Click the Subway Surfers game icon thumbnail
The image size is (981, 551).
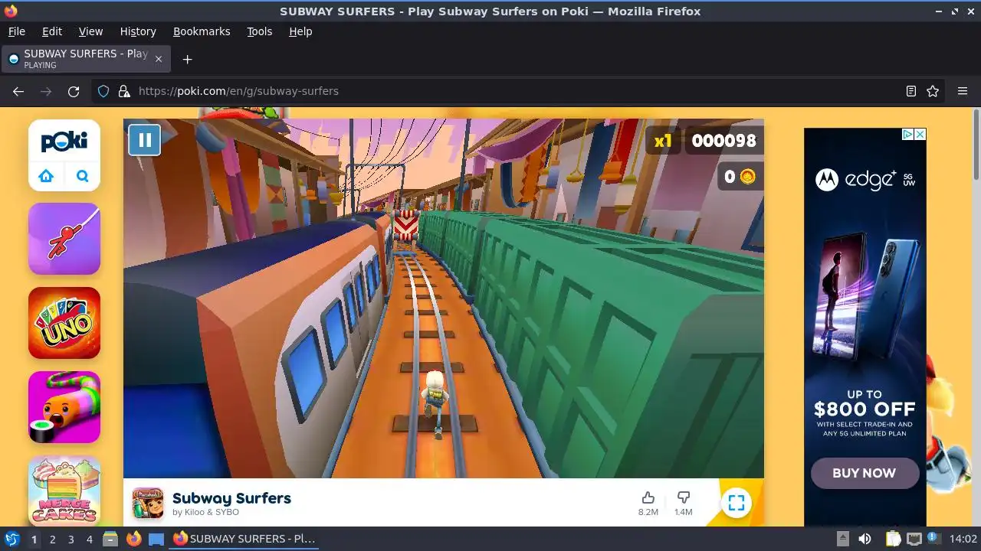(x=148, y=503)
